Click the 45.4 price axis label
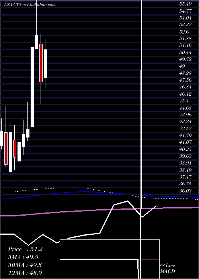This screenshot has width=199, height=279. 184,101
